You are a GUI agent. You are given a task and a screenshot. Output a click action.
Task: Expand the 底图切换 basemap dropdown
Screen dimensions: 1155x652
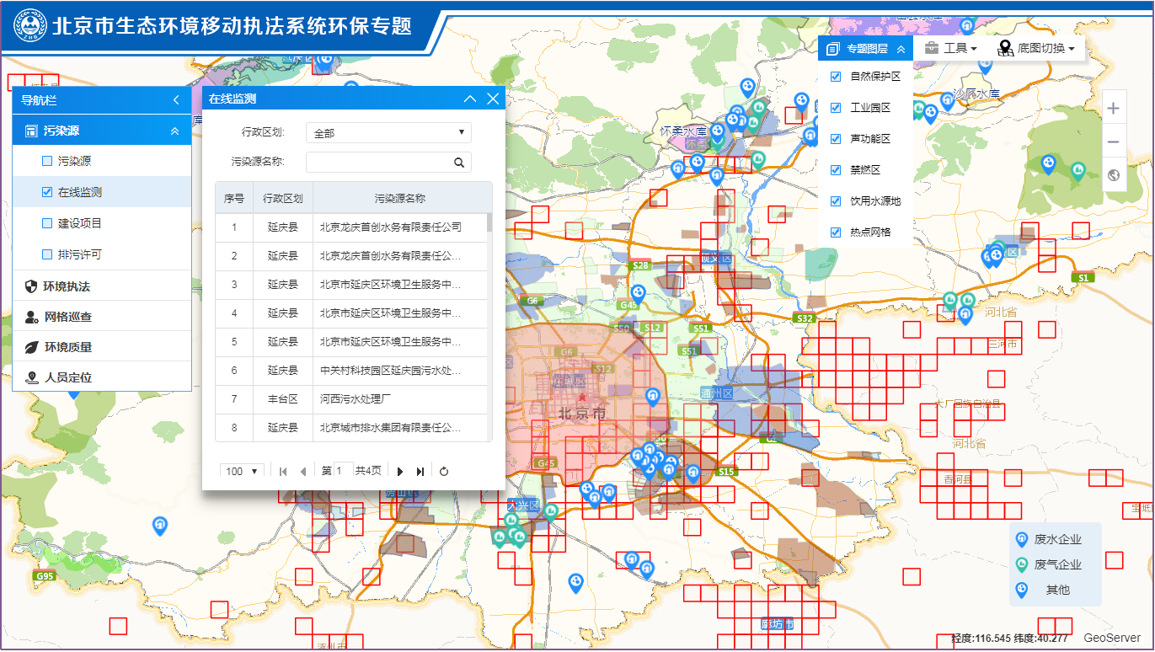pyautogui.click(x=1036, y=49)
